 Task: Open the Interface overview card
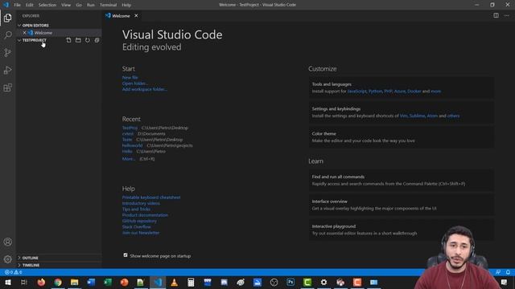[401, 205]
